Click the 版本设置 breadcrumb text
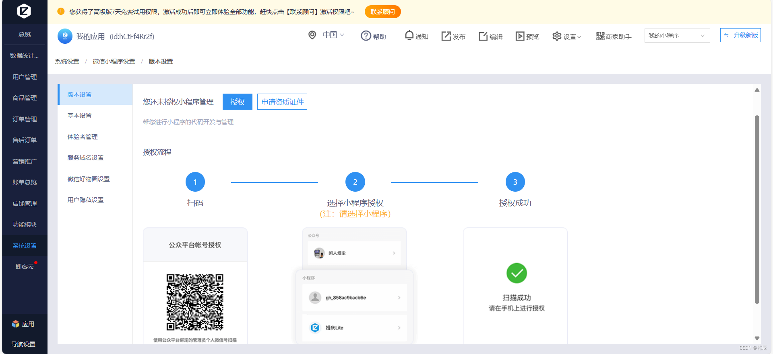Image resolution: width=773 pixels, height=354 pixels. pyautogui.click(x=161, y=61)
